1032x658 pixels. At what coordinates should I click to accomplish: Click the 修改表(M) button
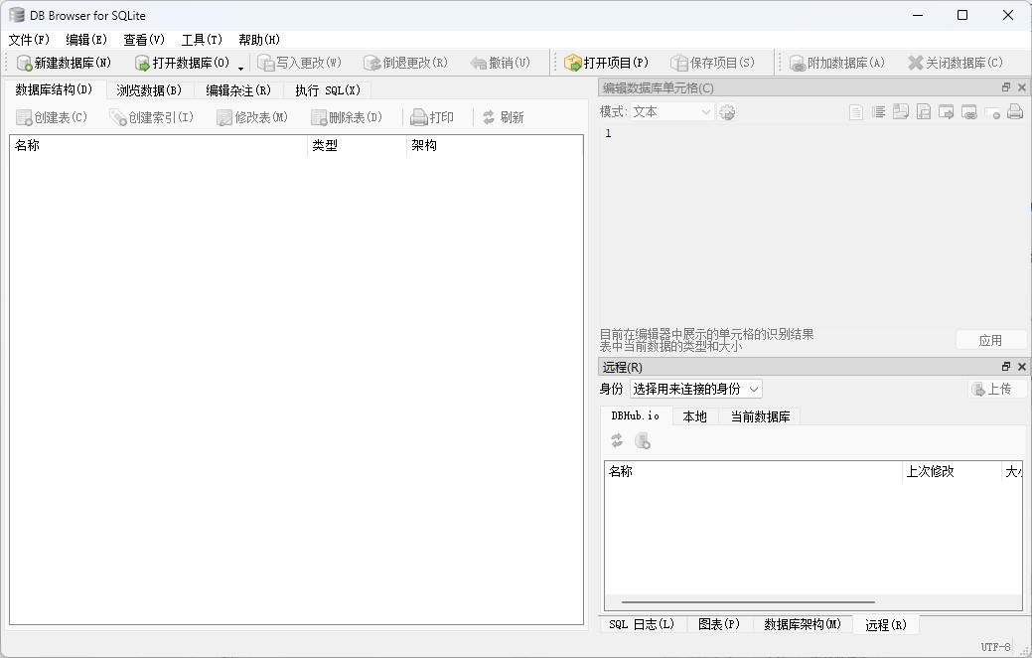click(x=252, y=117)
